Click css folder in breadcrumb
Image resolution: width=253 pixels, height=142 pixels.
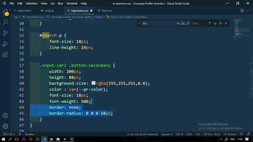pyautogui.click(x=16, y=17)
